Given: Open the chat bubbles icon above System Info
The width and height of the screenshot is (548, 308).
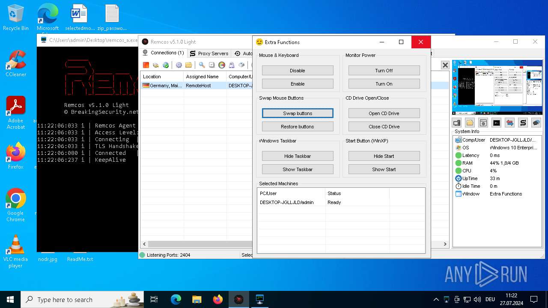Looking at the screenshot, I should [x=536, y=123].
